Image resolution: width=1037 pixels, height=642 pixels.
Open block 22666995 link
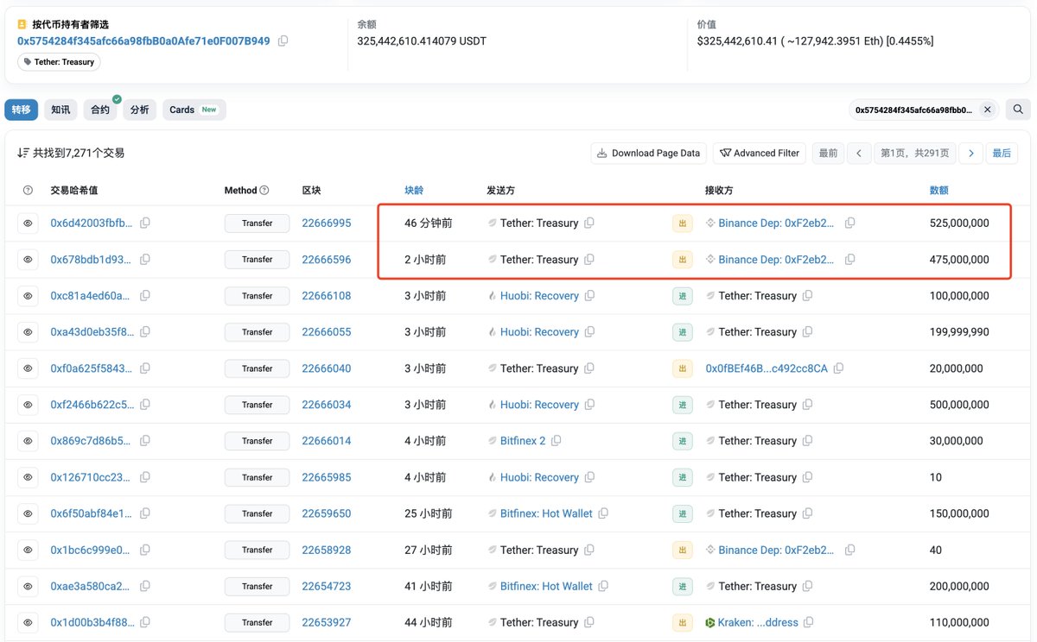coord(327,223)
